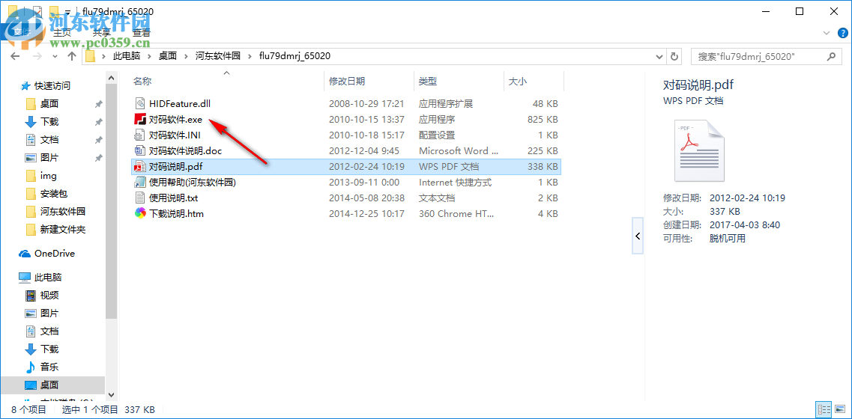852x419 pixels.
Task: Select the 对码说明.pdf file icon
Action: [x=140, y=166]
